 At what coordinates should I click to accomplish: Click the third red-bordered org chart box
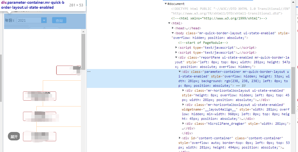pos(40,116)
